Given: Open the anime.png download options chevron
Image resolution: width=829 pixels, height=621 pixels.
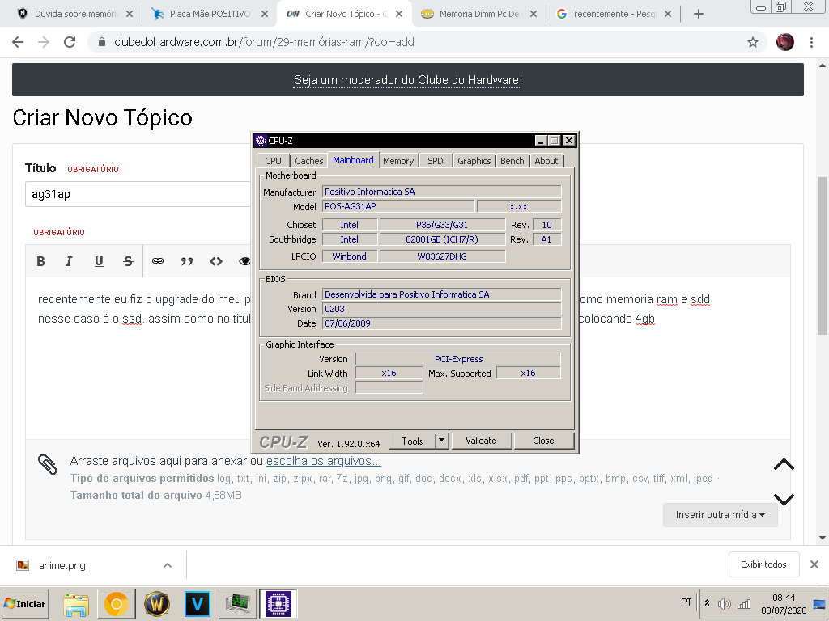Looking at the screenshot, I should click(x=168, y=565).
